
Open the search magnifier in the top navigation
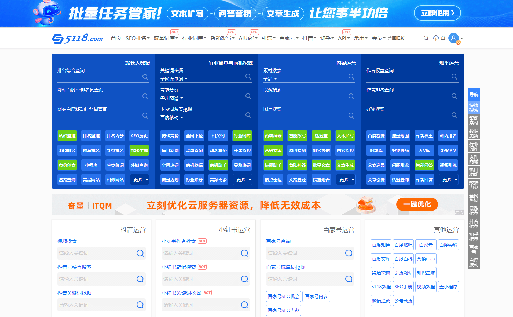[x=426, y=38]
